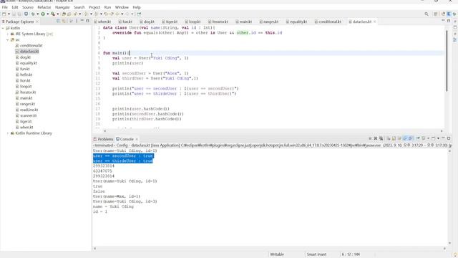Collapse the src folder node
The image size is (458, 258).
8,40
